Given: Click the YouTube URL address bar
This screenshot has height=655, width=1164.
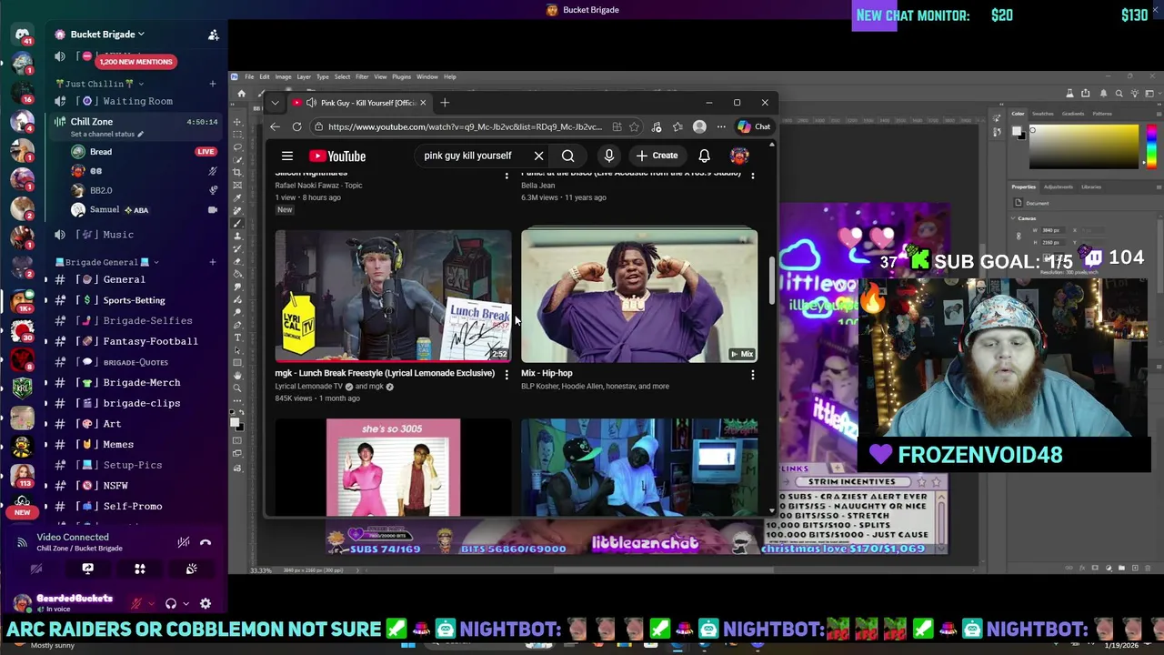Looking at the screenshot, I should click(464, 126).
